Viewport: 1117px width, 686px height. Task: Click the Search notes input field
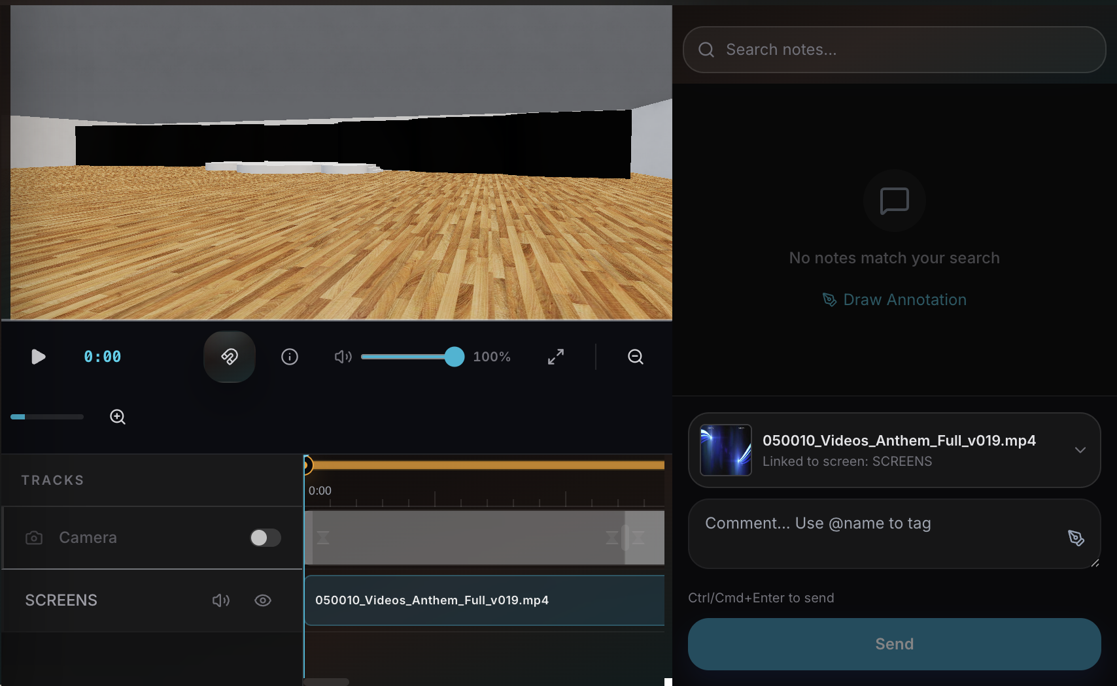(x=893, y=49)
